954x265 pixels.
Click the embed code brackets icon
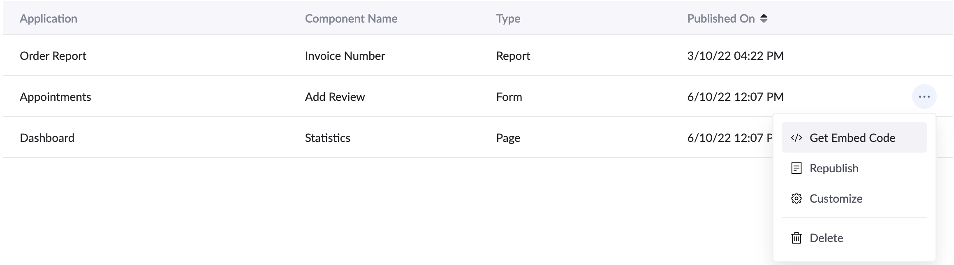tap(796, 138)
